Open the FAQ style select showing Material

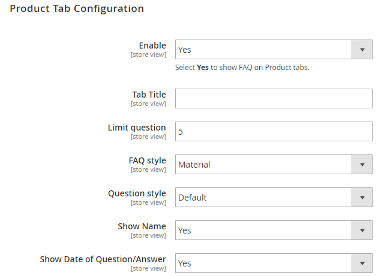tap(263, 165)
